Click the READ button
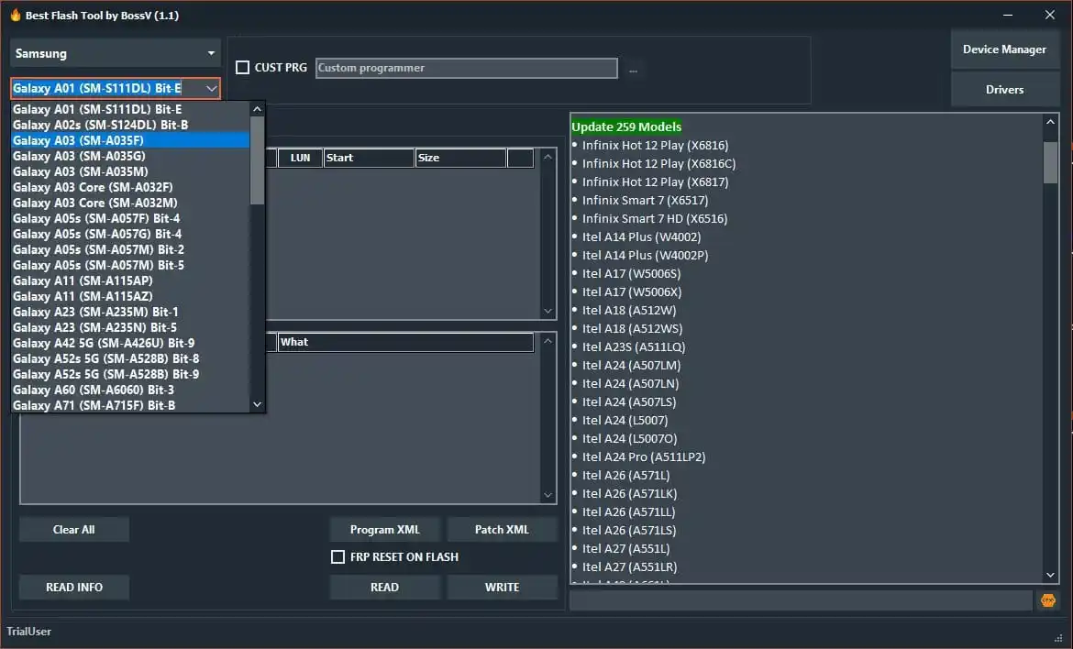Image resolution: width=1073 pixels, height=649 pixels. tap(384, 587)
